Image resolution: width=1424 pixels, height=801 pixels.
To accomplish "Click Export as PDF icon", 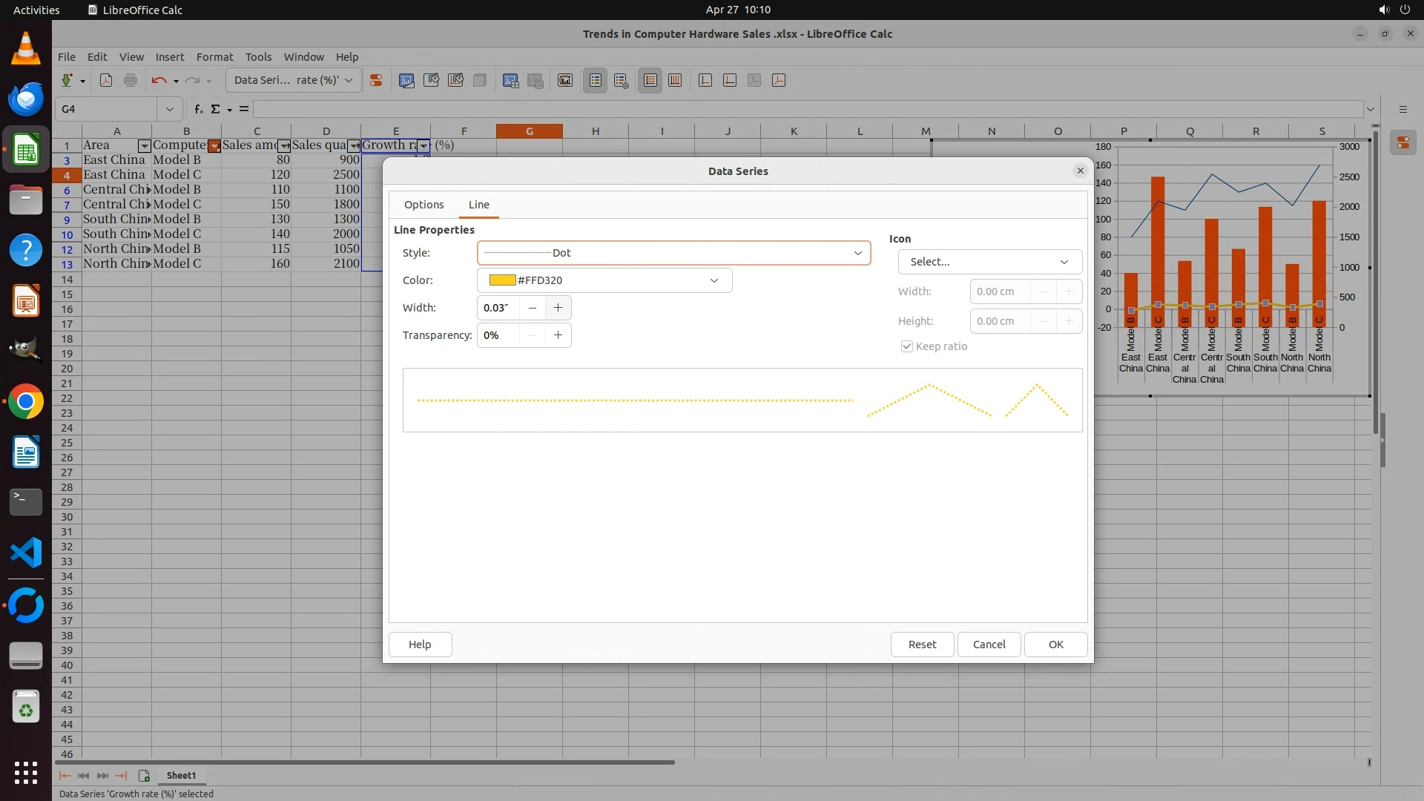I will pyautogui.click(x=106, y=81).
